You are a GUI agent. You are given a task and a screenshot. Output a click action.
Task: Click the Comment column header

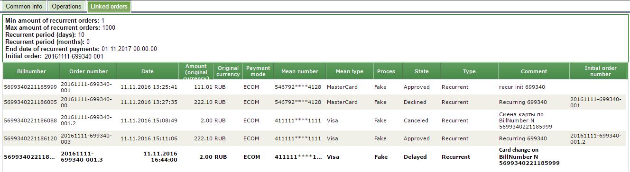[x=534, y=71]
